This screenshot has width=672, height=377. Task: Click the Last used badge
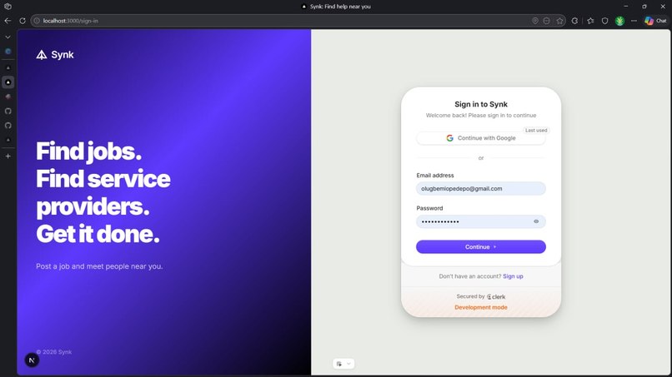click(536, 130)
